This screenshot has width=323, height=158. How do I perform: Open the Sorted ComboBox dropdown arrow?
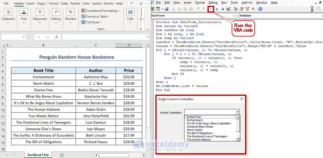coord(238,112)
